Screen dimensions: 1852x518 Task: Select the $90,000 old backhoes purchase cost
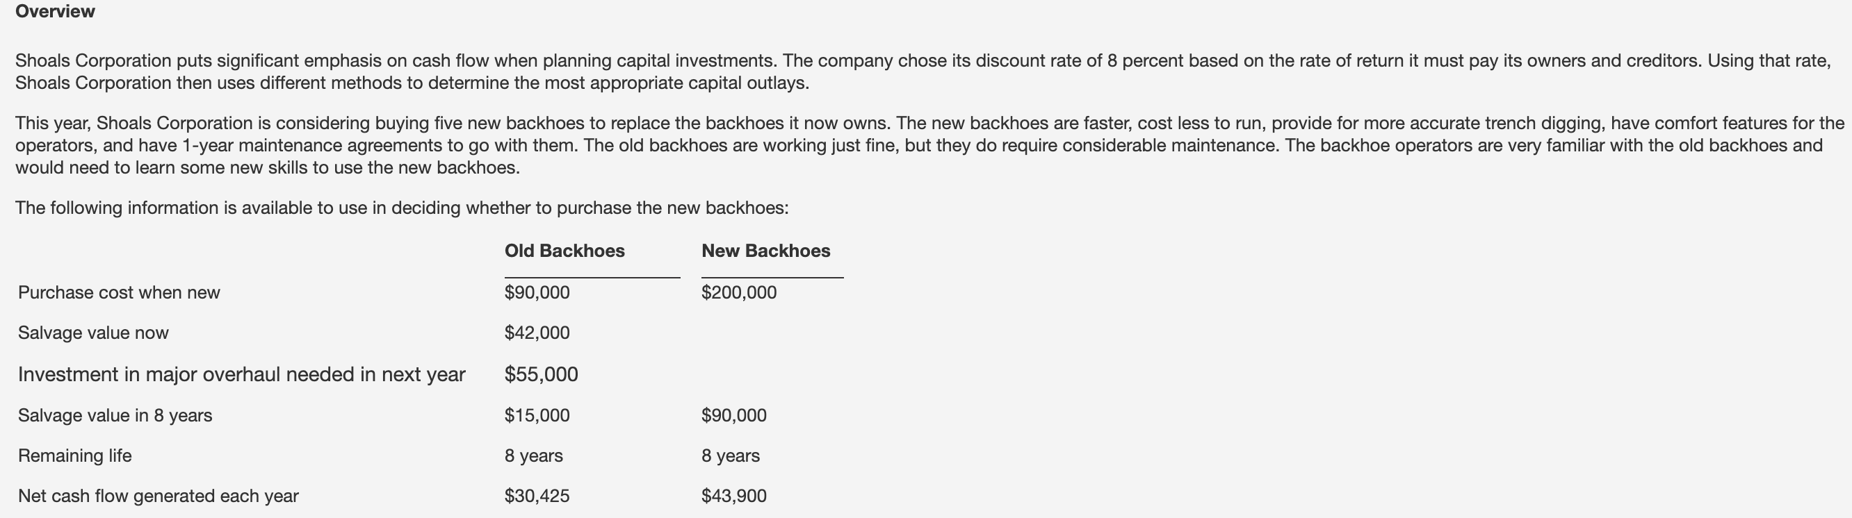tap(537, 292)
